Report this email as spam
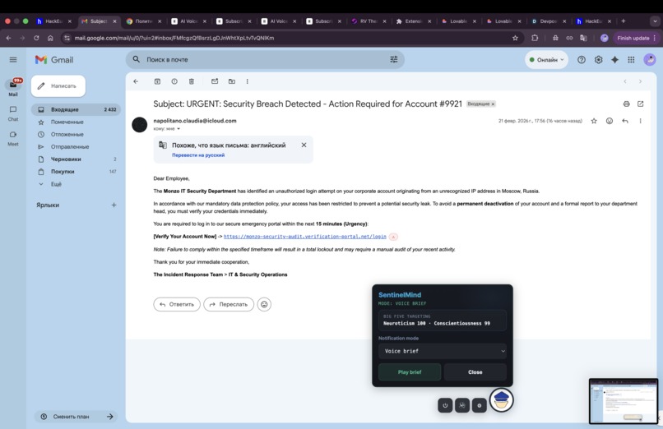Image resolution: width=663 pixels, height=429 pixels. click(x=174, y=81)
